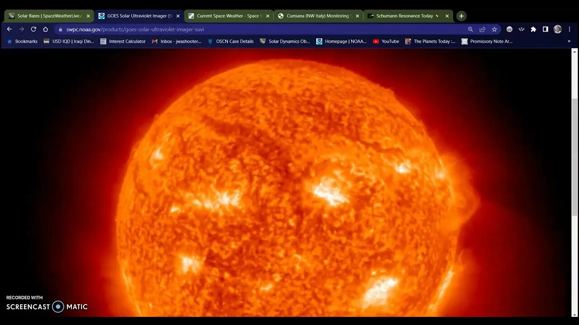
Task: Open the Solar Dynamics Observatory bookmark
Action: click(x=285, y=41)
